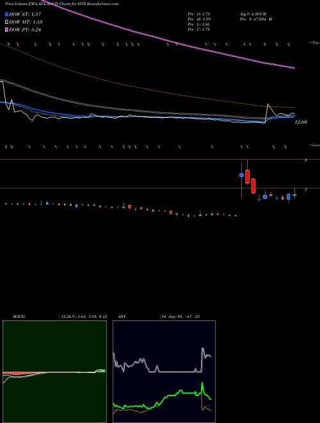Select the 'DOW ST: 1.57' legend text
Viewport: 320px width, 423px height.
click(x=25, y=14)
